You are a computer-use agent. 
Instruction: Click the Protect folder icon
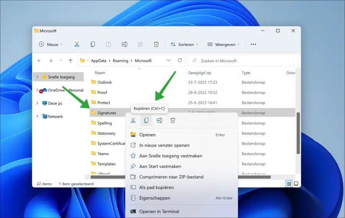(x=94, y=102)
